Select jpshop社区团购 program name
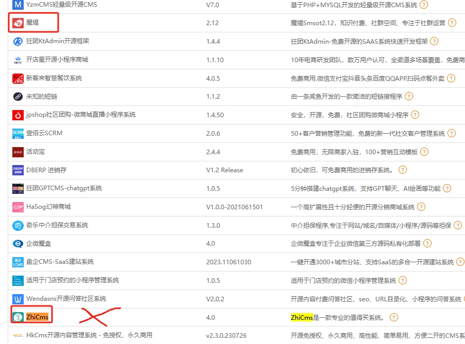Screen dimensions: 465x344 coord(81,115)
